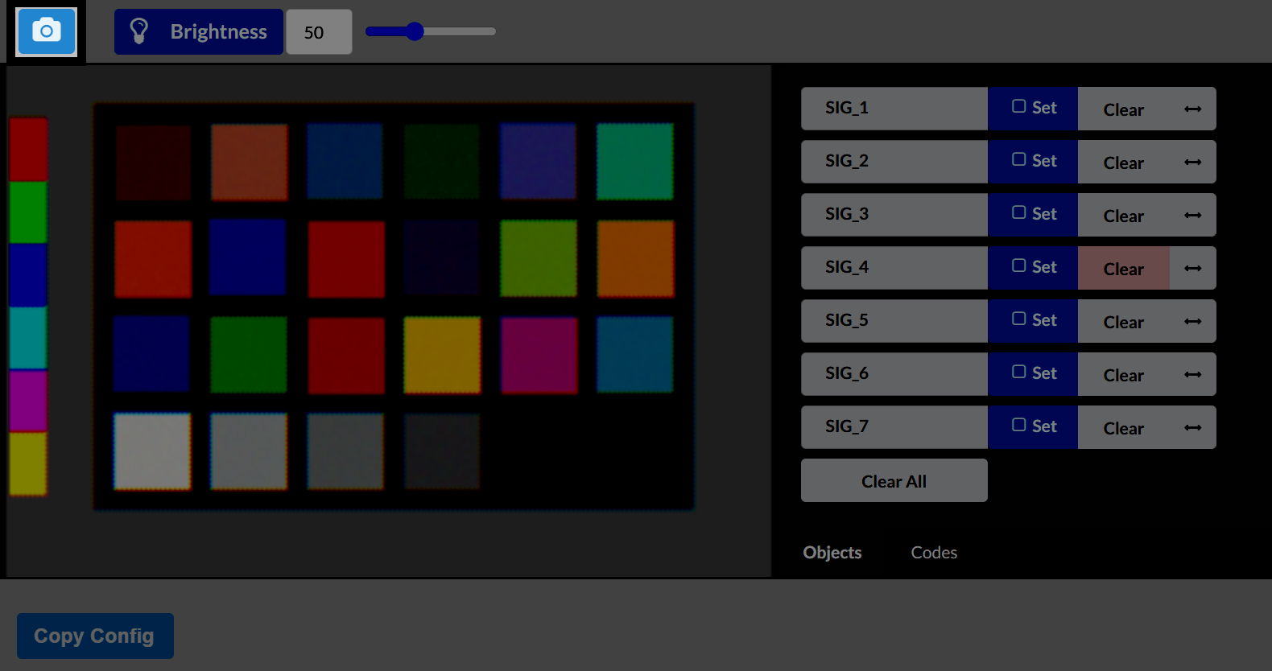Tick the SIG_3 Set checkbox

[1018, 212]
